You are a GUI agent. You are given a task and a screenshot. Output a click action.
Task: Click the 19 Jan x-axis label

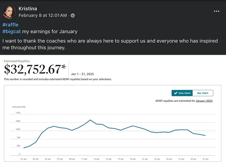(x=133, y=159)
